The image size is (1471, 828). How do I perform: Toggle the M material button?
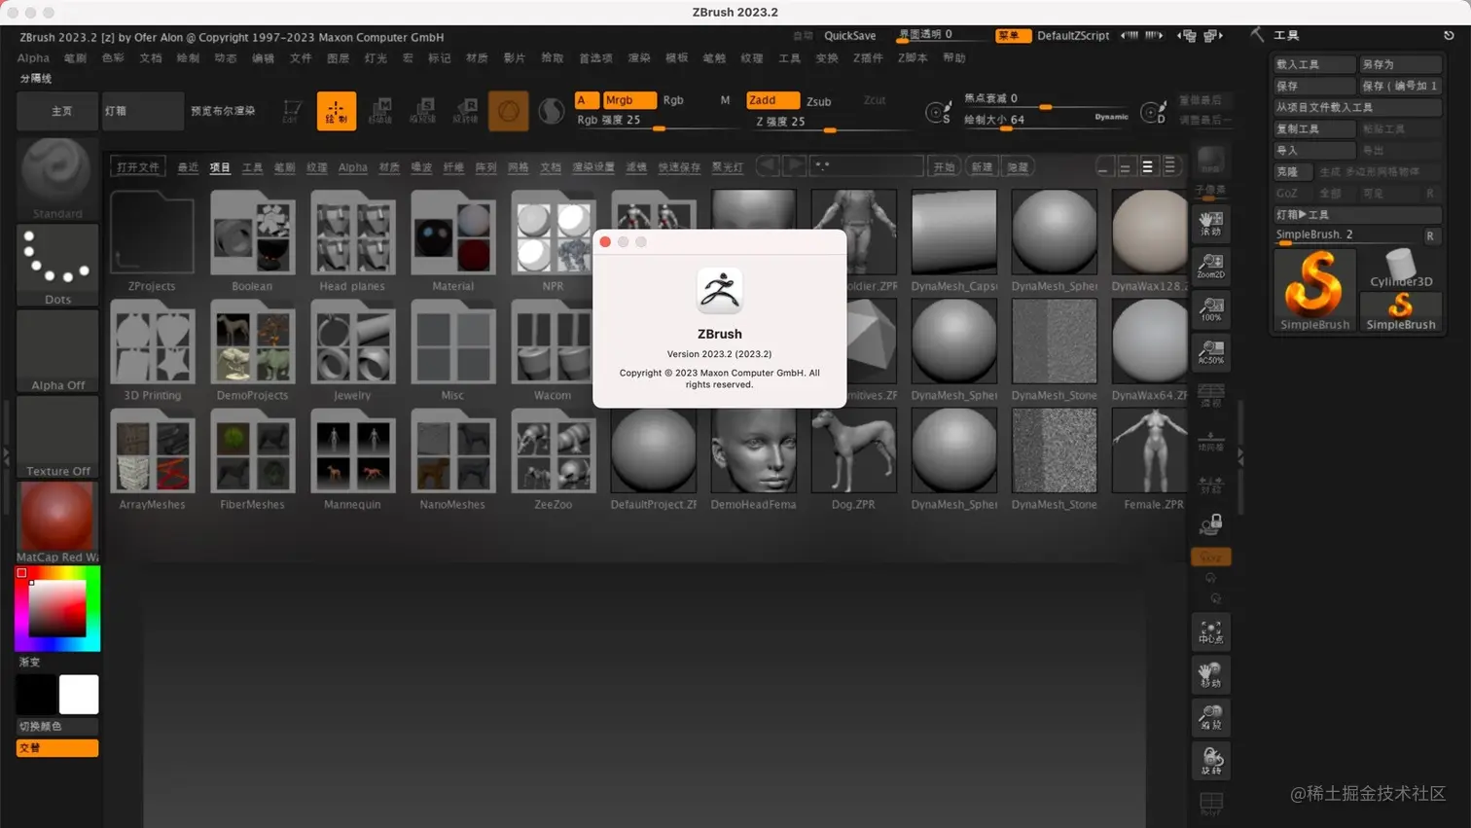click(x=725, y=100)
